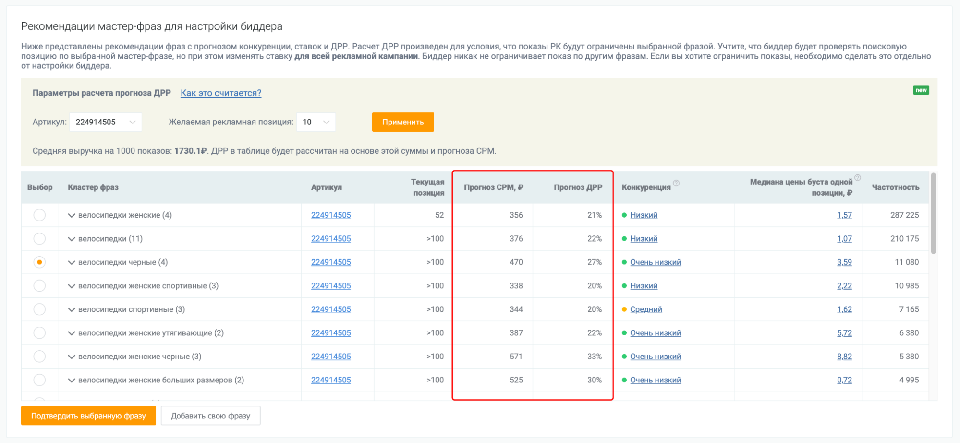Click Средний competition link
960x443 pixels.
click(x=646, y=309)
